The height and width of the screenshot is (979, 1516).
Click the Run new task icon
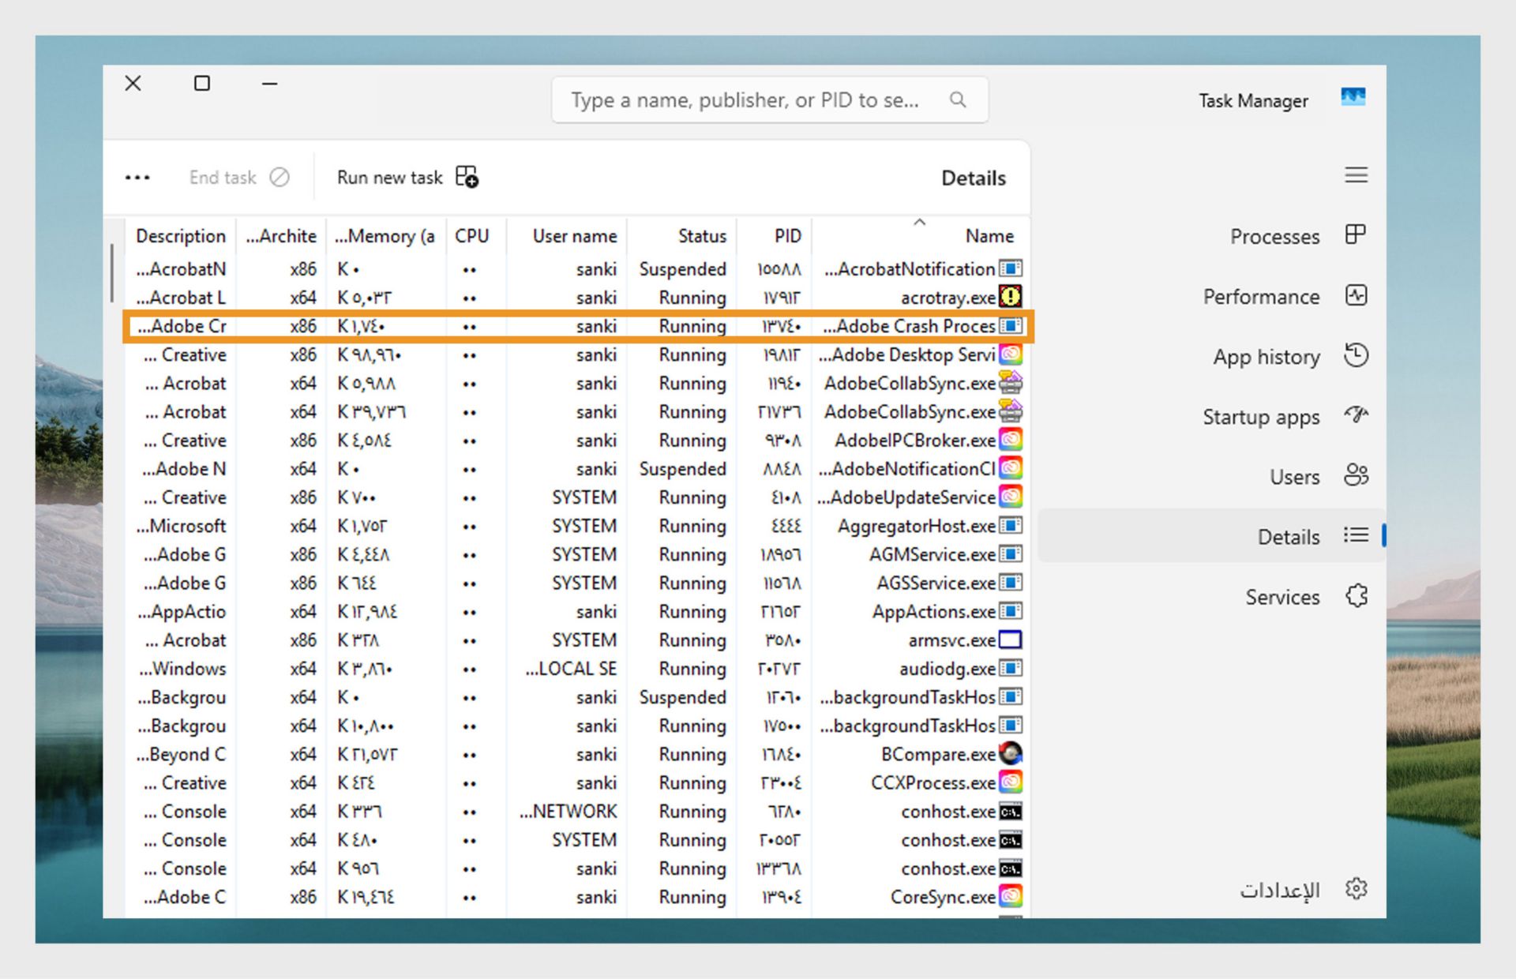(x=467, y=177)
